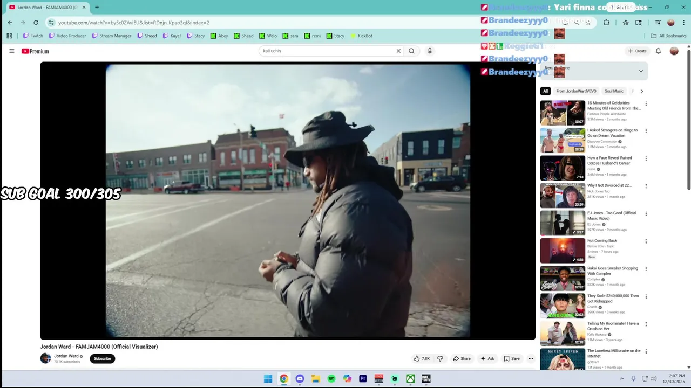Click the page vertical scrollbar
This screenshot has width=691, height=388.
click(x=688, y=119)
